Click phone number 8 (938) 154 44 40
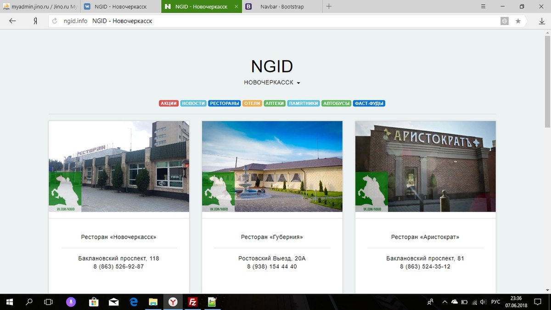 tap(272, 266)
